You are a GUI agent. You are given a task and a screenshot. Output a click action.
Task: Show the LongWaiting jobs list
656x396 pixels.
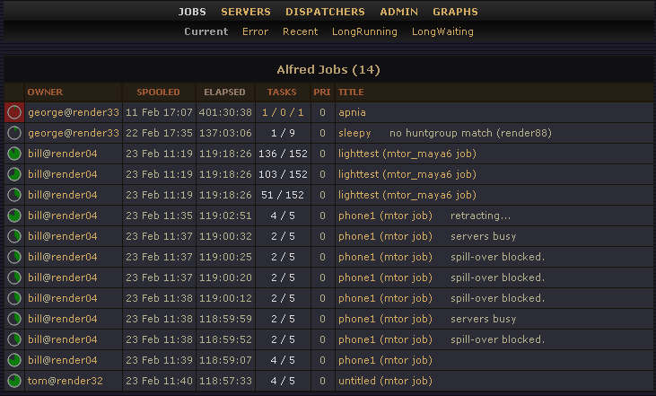pos(442,31)
